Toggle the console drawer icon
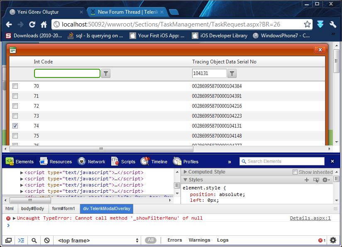Image resolution: width=342 pixels, height=247 pixels. 21,240
